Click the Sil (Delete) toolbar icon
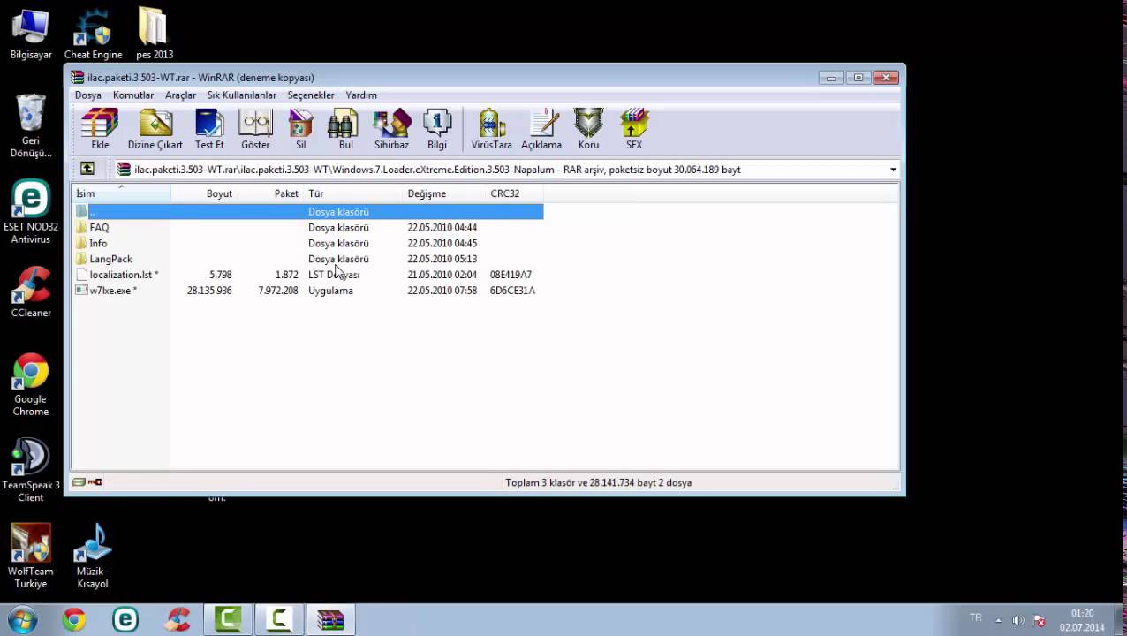The image size is (1127, 636). click(x=300, y=129)
